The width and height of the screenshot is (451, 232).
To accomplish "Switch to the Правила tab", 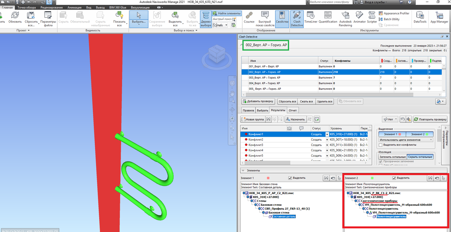I will pos(248,110).
